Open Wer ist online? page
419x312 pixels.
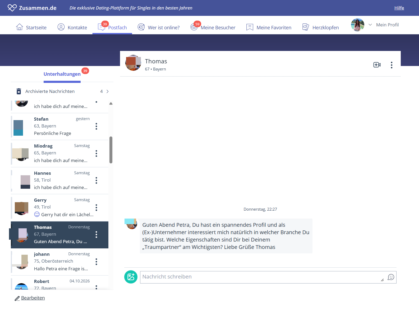click(159, 27)
